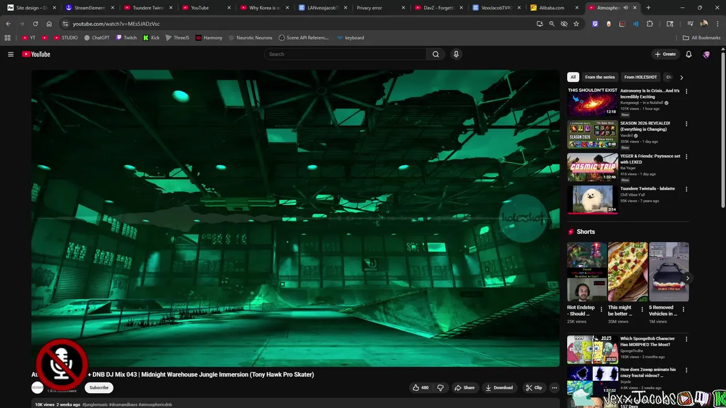Select the From HOLESHOT chip
This screenshot has width=726, height=408.
click(x=640, y=77)
